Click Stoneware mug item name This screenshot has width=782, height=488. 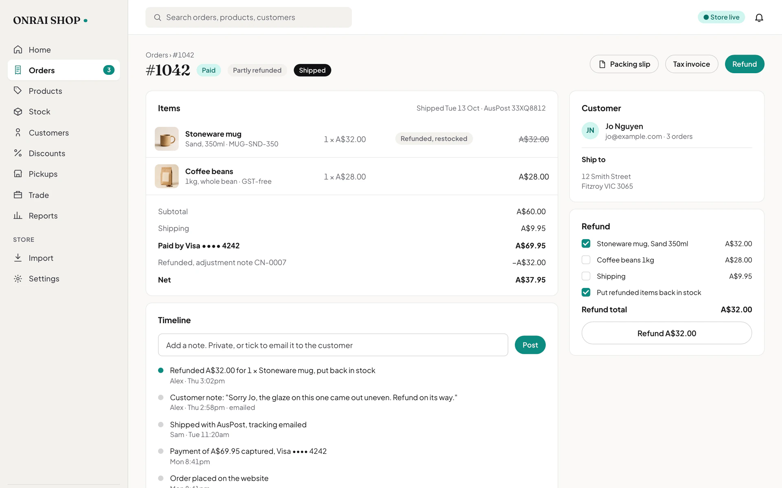point(213,134)
